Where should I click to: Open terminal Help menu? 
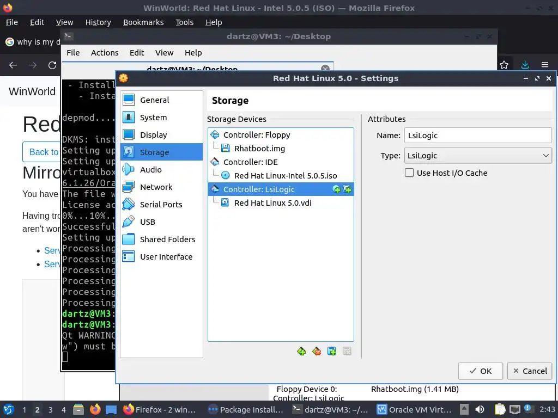coord(193,53)
